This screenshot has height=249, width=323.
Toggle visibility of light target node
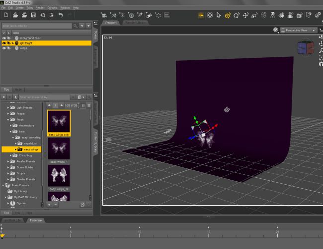tap(4, 43)
